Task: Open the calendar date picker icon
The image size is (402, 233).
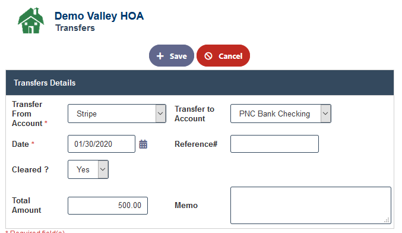Action: [x=143, y=144]
